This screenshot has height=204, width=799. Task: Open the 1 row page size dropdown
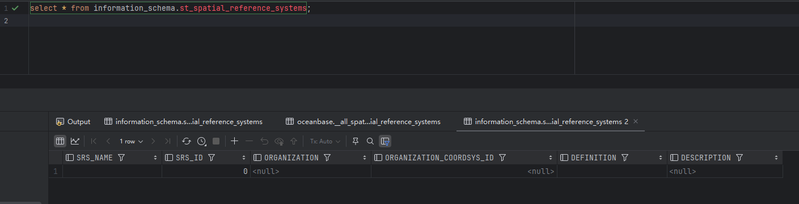tap(131, 141)
